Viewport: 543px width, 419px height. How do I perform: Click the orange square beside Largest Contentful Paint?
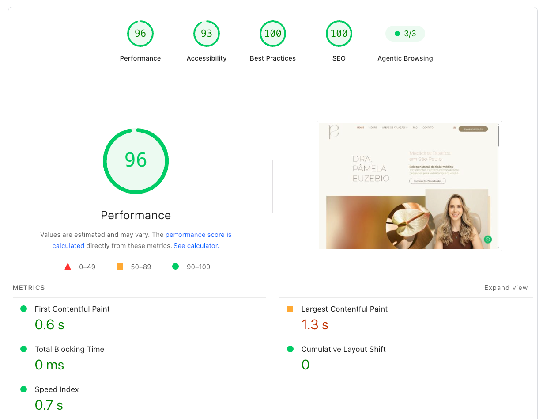click(x=290, y=309)
